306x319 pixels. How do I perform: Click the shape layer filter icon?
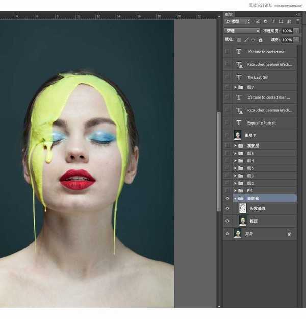pos(280,22)
